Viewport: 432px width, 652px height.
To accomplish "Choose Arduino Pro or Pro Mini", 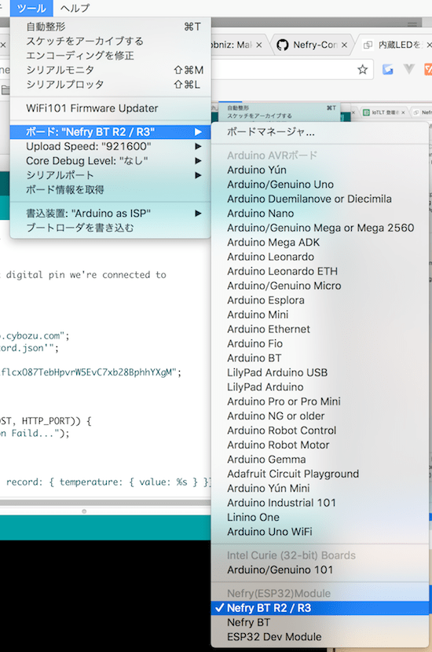I will [320, 401].
